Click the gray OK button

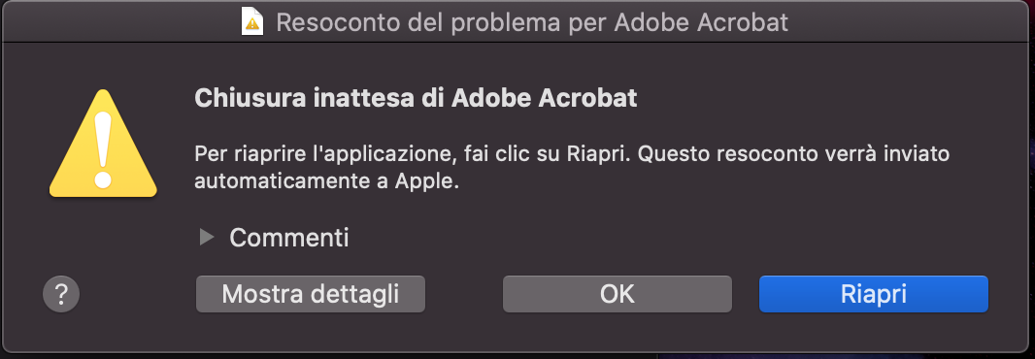tap(618, 294)
